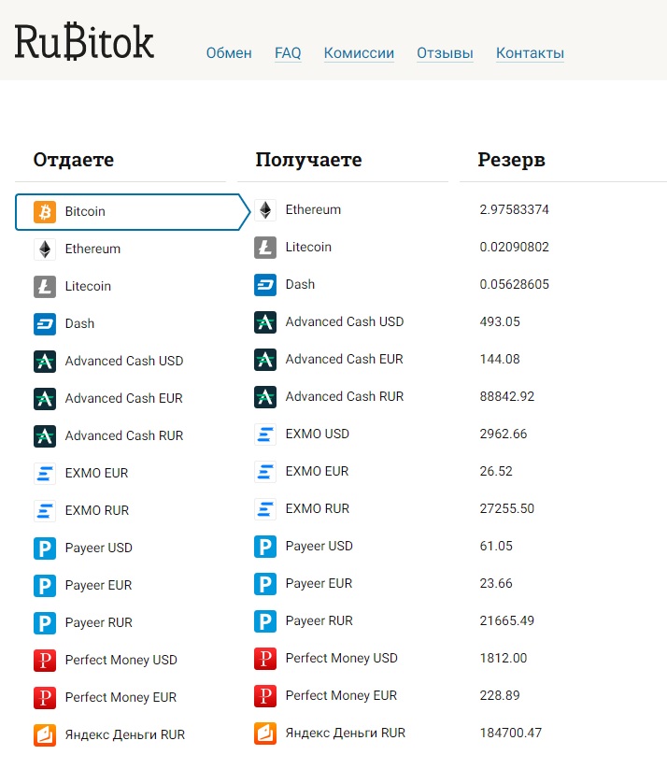Click the Litecoin icon in Получаете column
Screen dimensions: 667x769
pos(265,248)
